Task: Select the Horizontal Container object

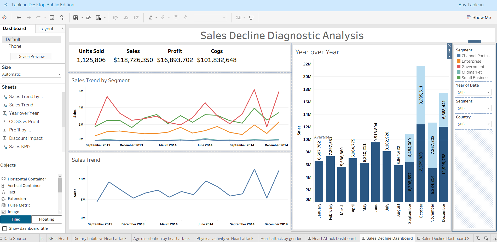Action: 27,179
